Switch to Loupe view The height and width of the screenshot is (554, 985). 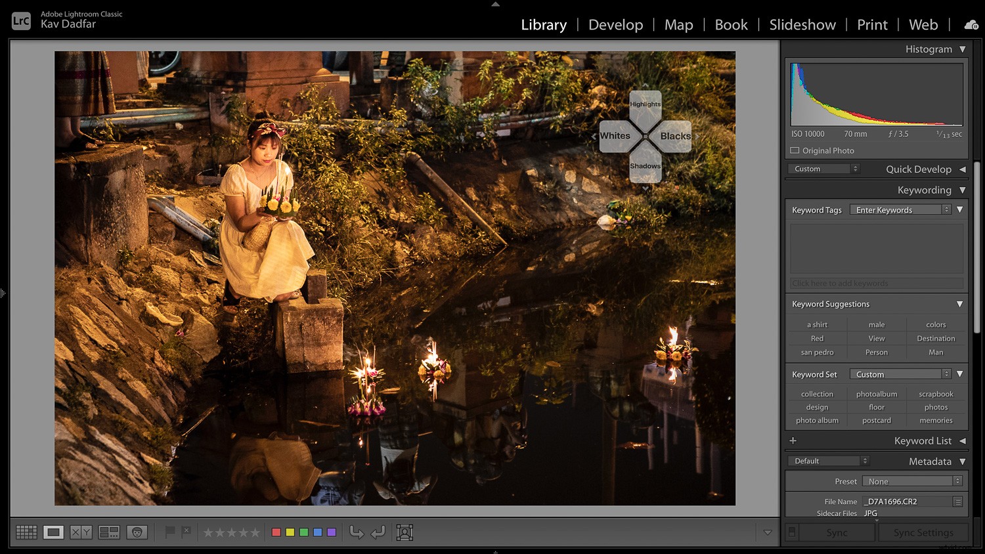(54, 532)
